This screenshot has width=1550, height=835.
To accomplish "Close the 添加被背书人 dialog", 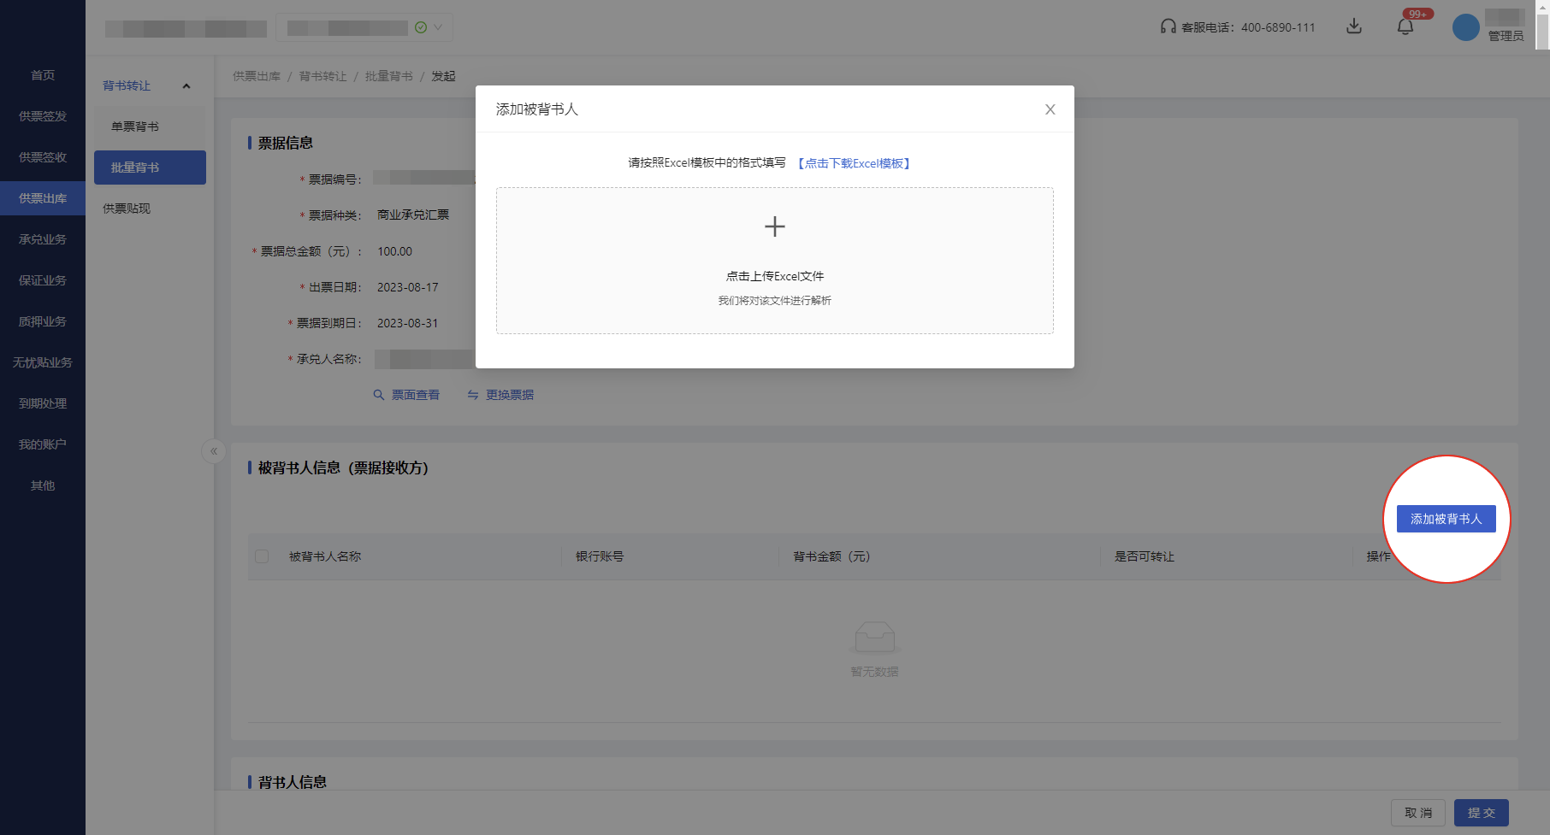I will (1050, 109).
